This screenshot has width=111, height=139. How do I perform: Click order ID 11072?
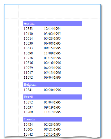[28, 78]
